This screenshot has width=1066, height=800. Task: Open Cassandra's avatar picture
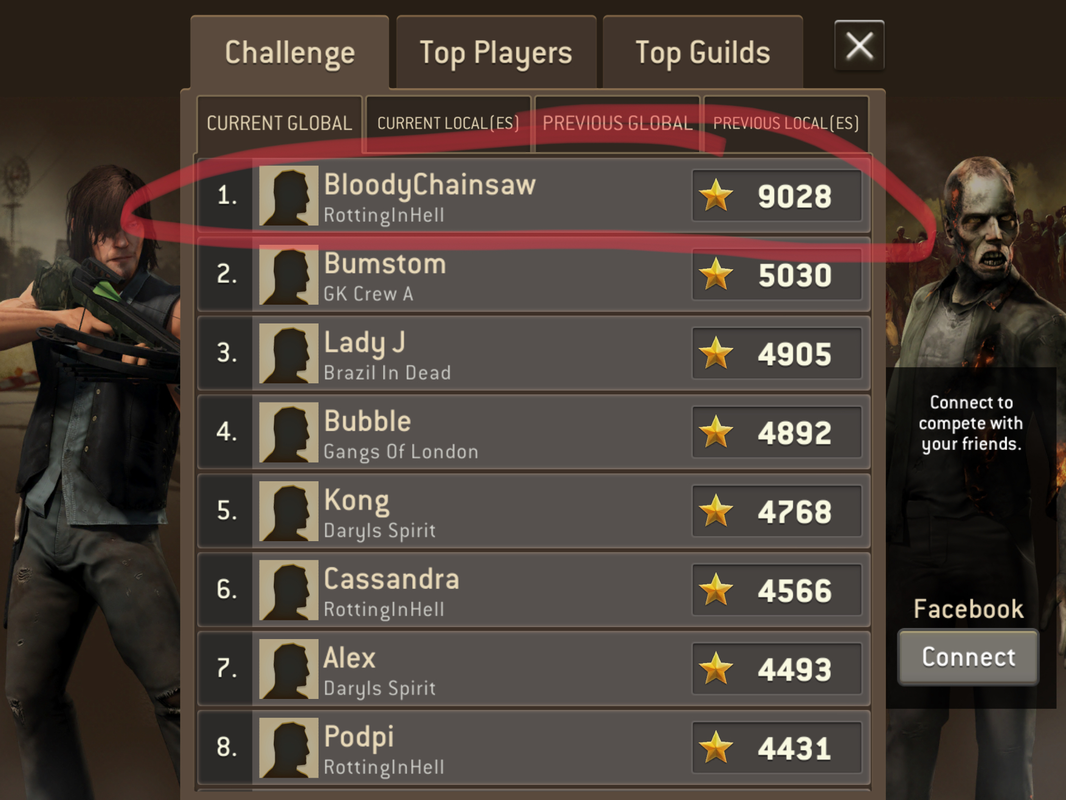coord(288,590)
